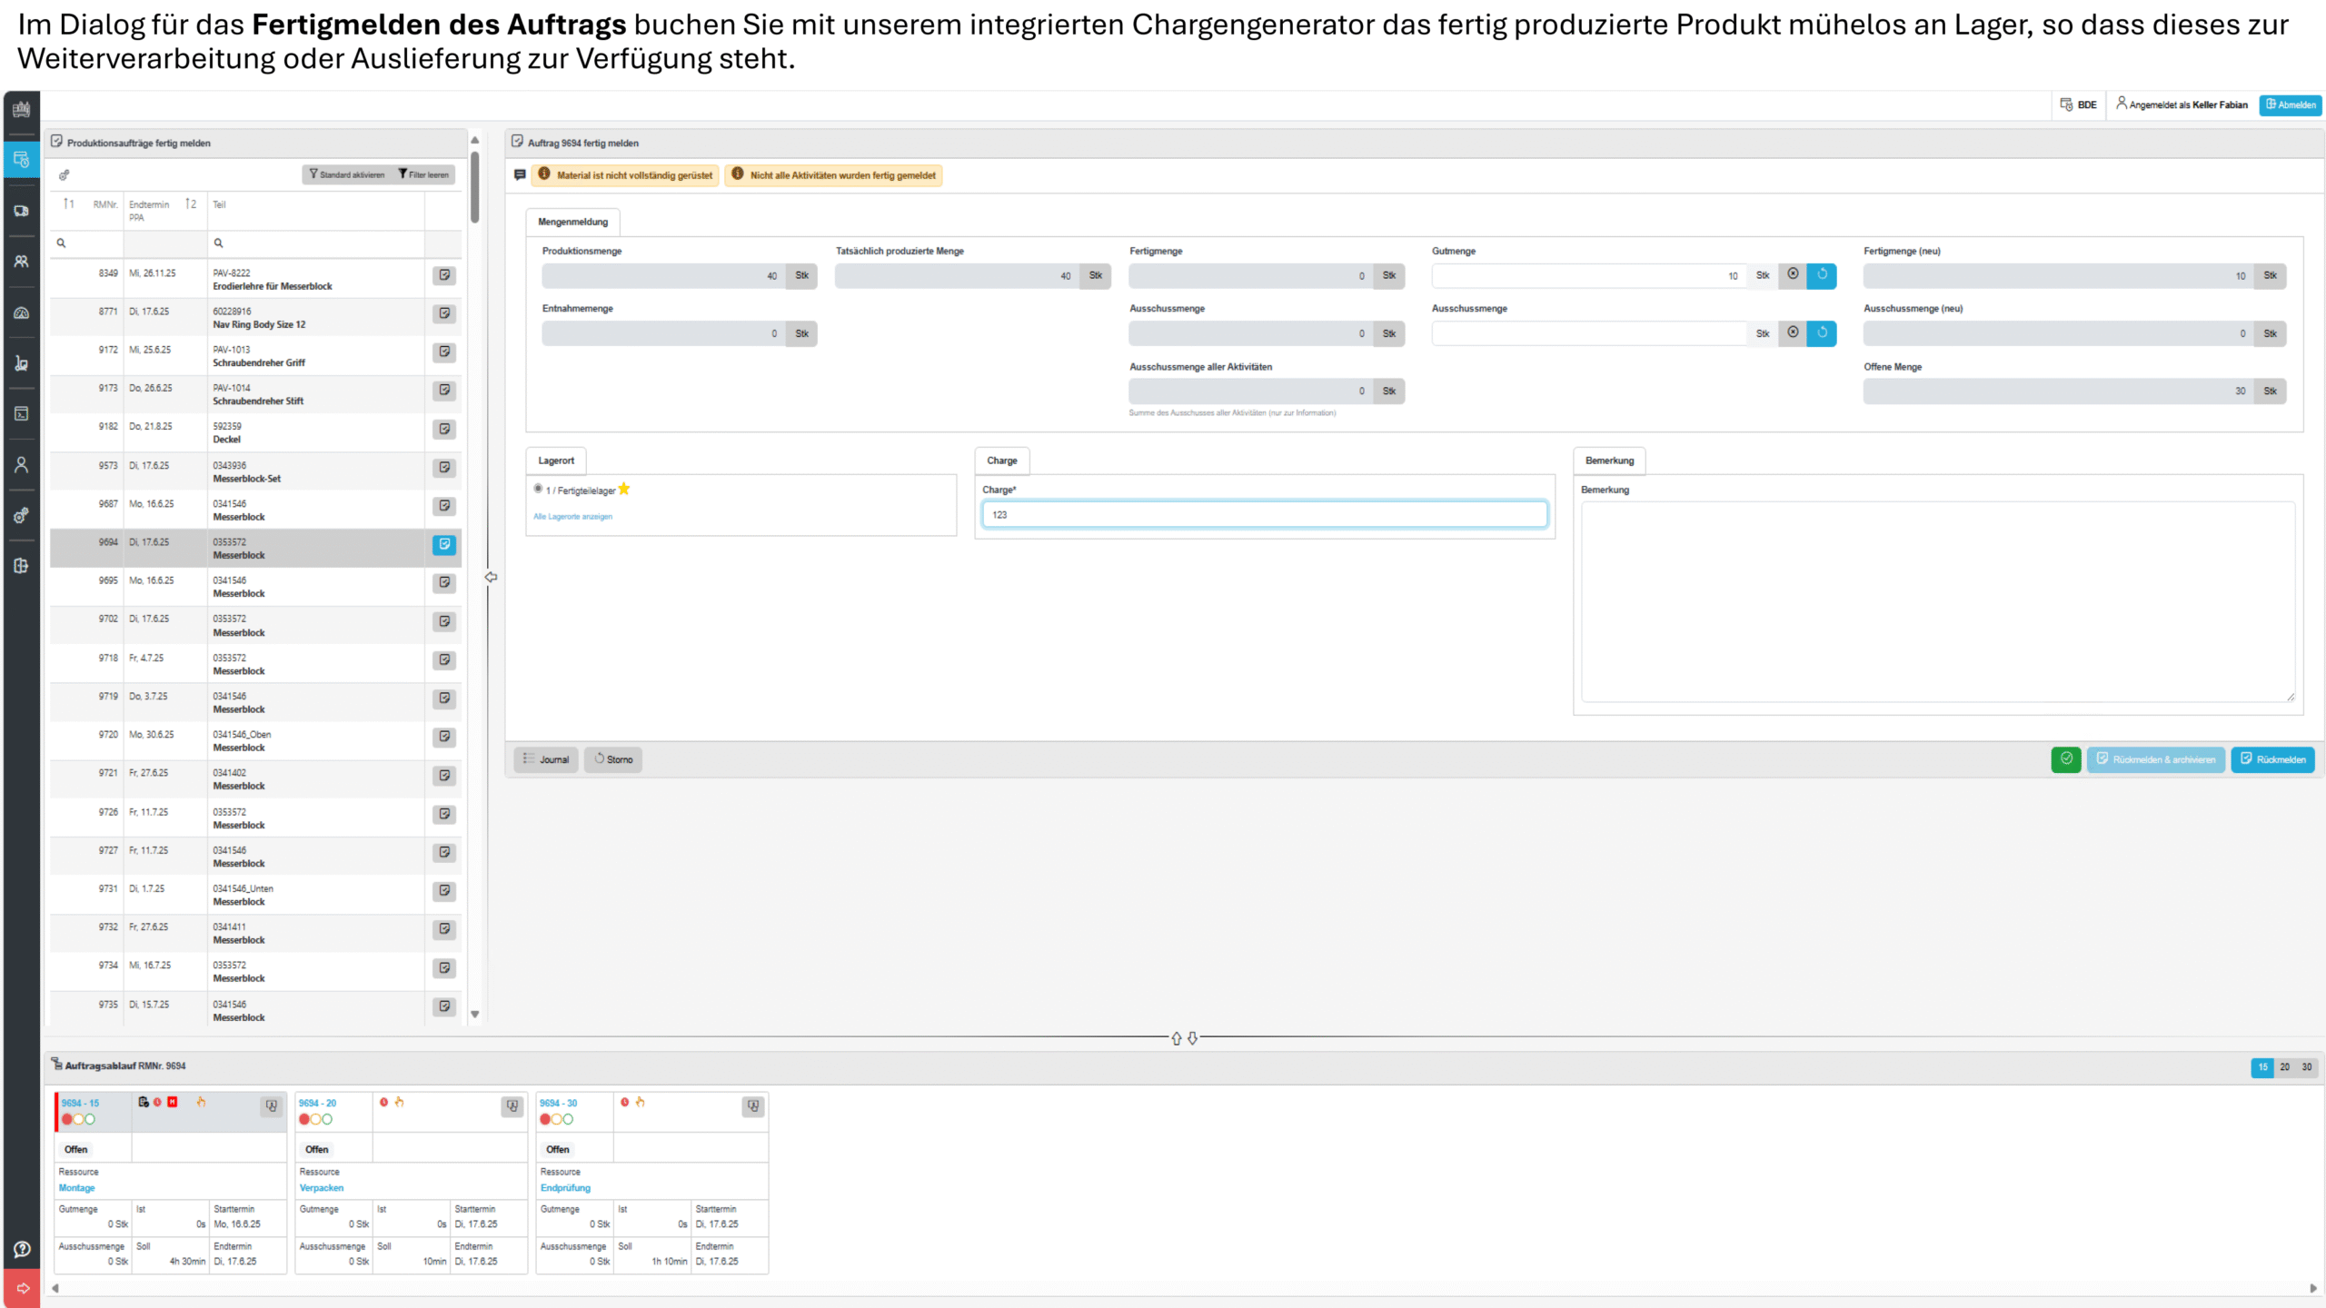Click the Alle Lagerorte anzeigen link

[x=572, y=517]
